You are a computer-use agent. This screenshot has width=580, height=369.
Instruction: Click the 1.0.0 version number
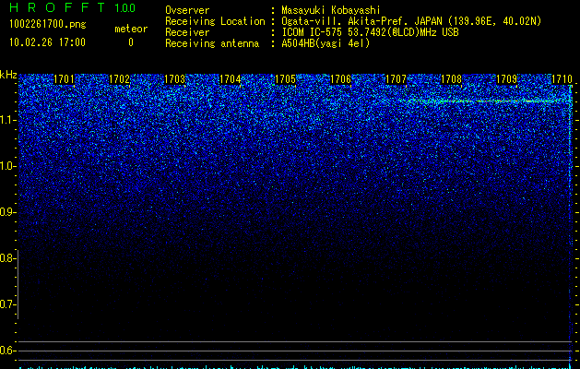[125, 8]
